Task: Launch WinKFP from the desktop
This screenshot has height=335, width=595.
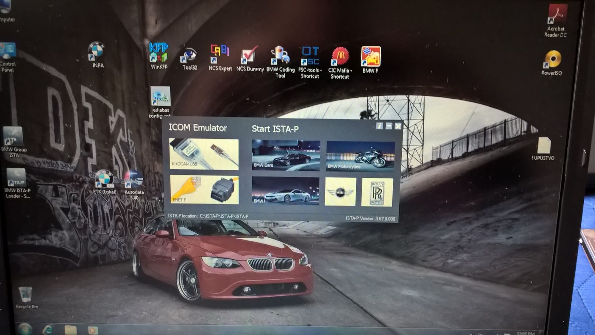Action: [x=159, y=54]
